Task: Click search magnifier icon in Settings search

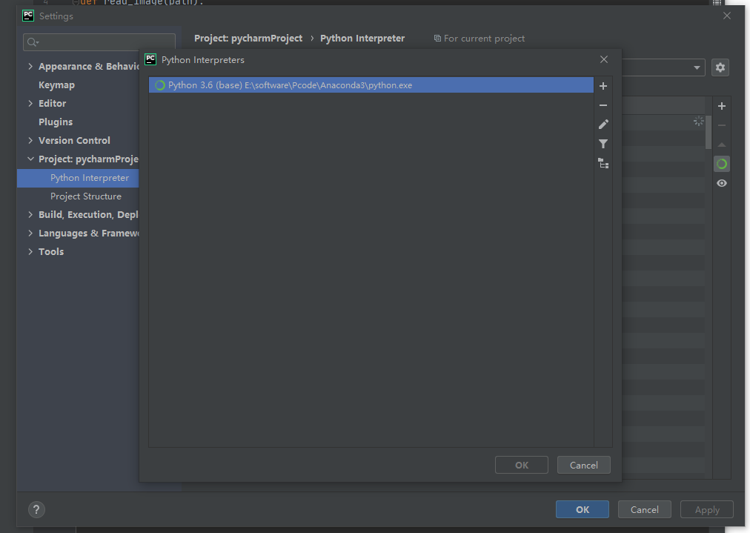Action: pos(33,42)
